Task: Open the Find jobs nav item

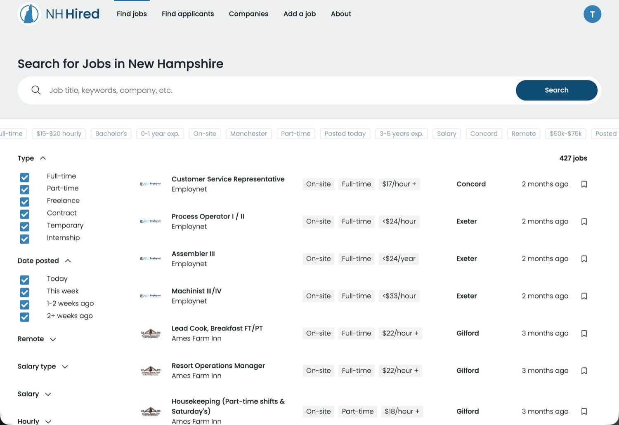Action: pyautogui.click(x=132, y=14)
